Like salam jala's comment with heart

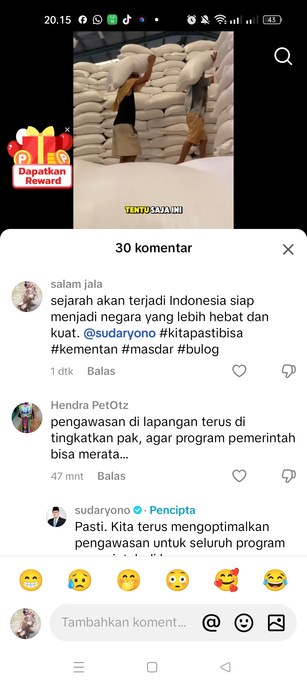tap(239, 371)
